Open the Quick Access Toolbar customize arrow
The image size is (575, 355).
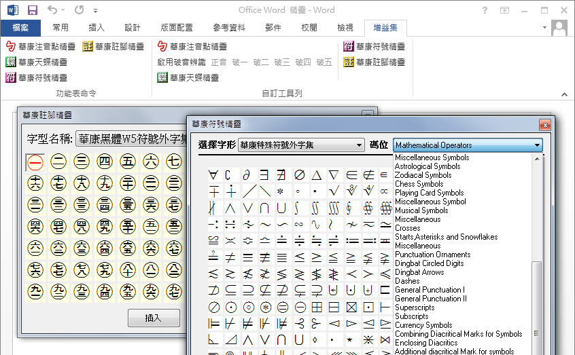(x=95, y=11)
